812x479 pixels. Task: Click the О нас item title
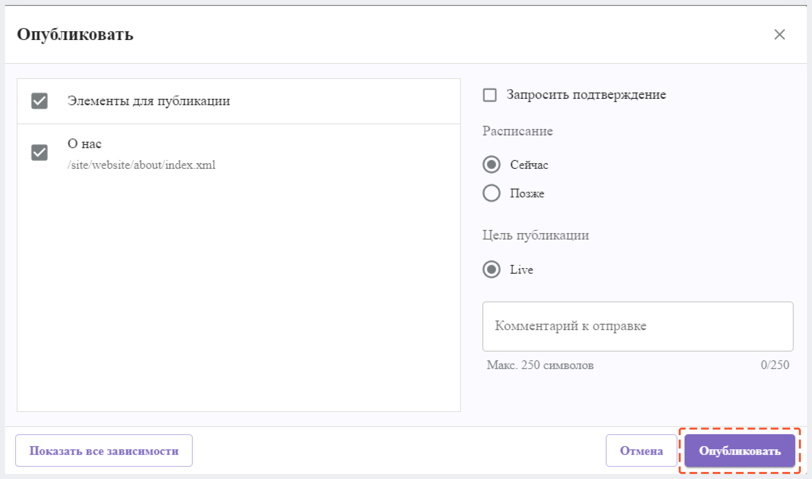[84, 144]
